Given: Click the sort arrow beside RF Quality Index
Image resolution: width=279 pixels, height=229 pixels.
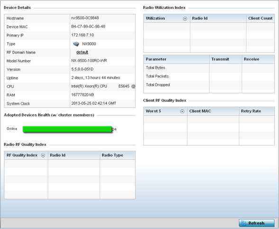Looking at the screenshot, I should point(43,156).
